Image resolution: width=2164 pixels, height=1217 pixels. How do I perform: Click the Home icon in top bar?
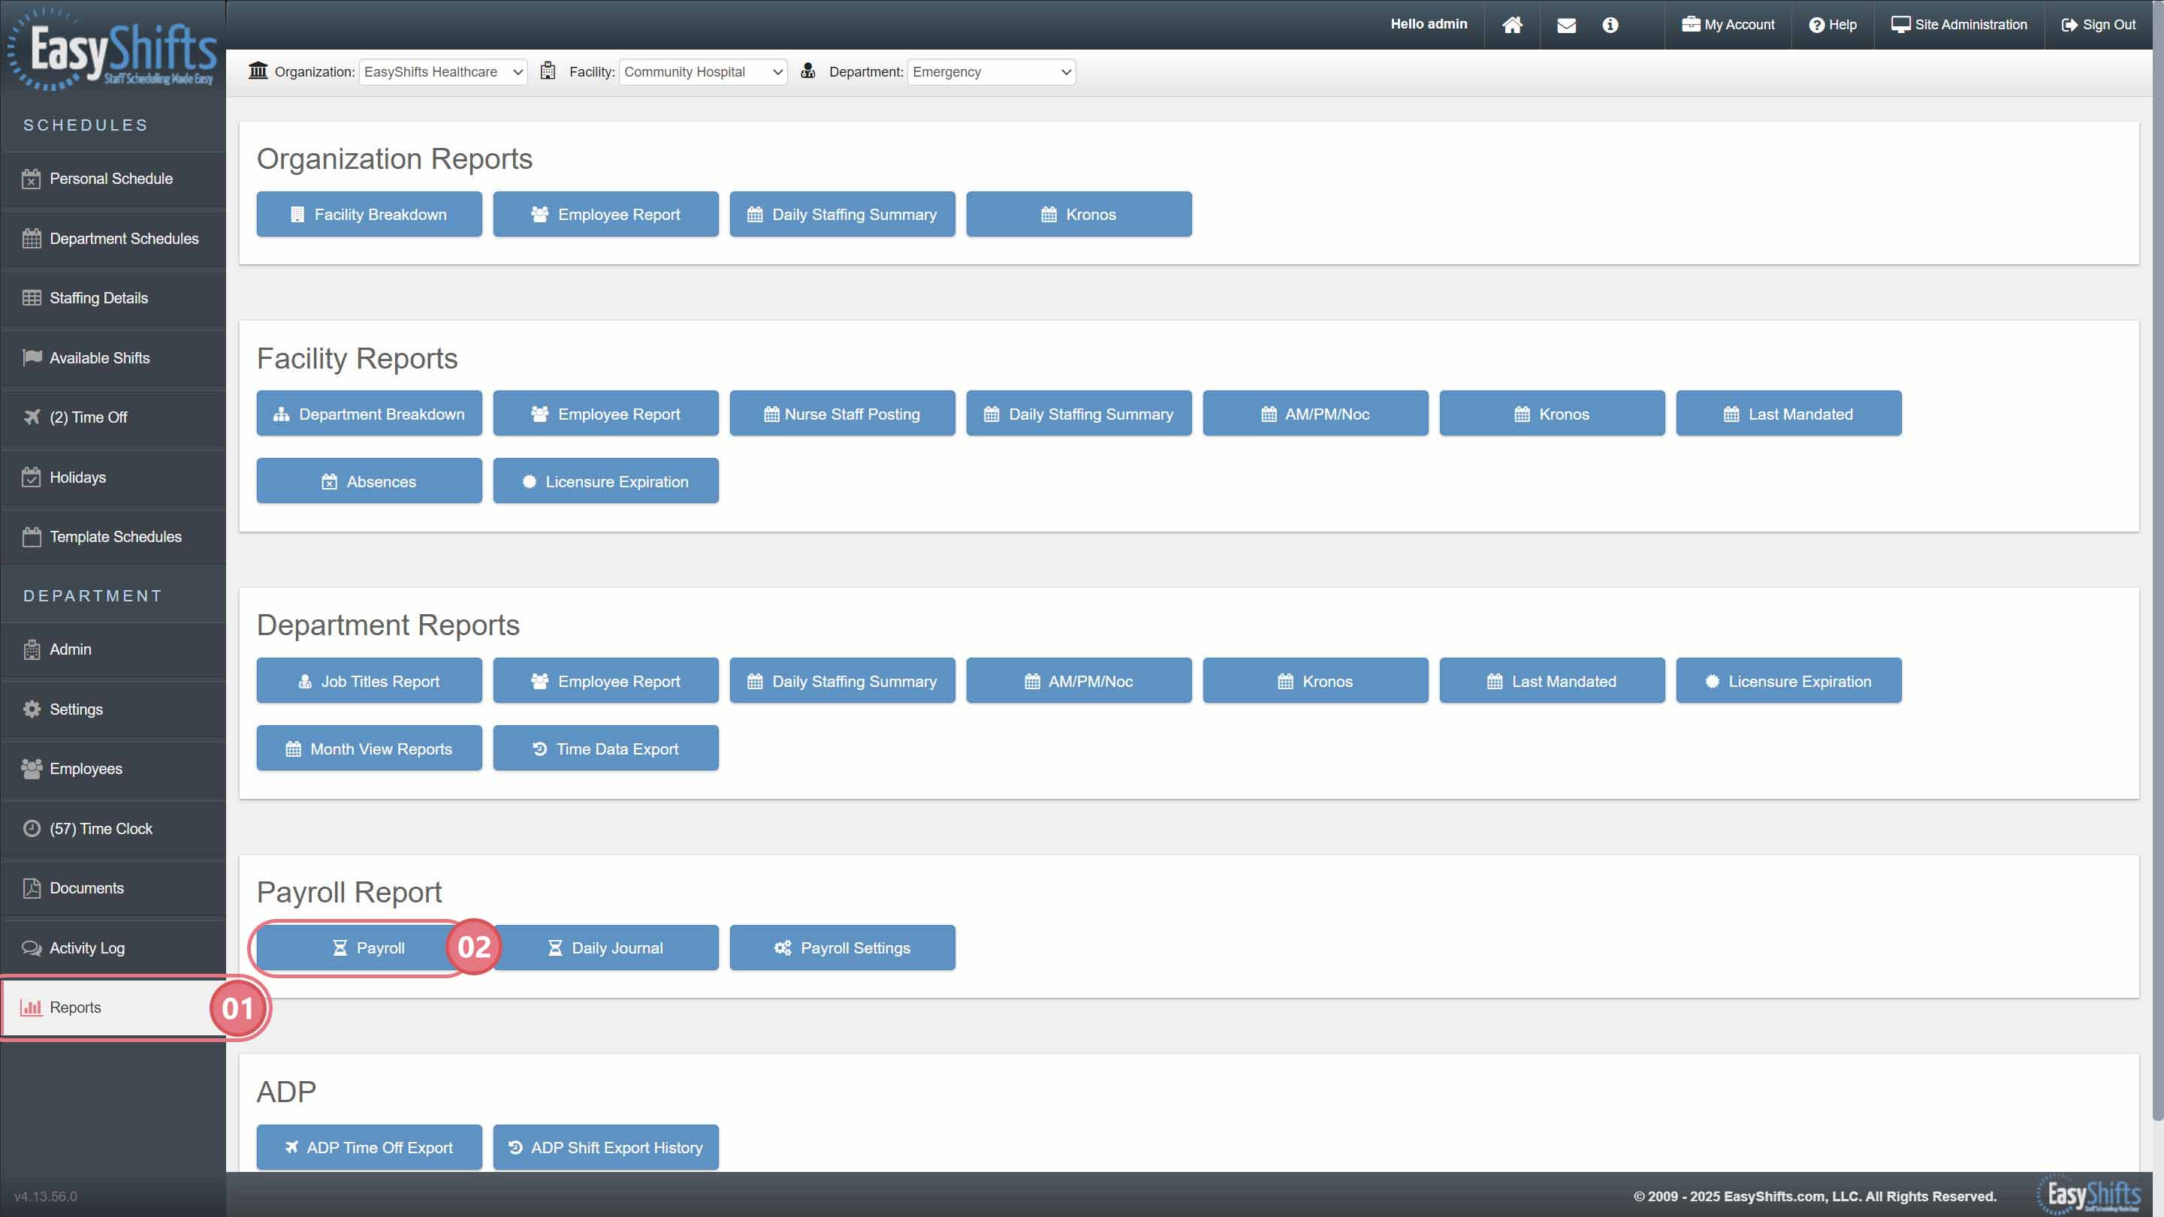tap(1512, 24)
